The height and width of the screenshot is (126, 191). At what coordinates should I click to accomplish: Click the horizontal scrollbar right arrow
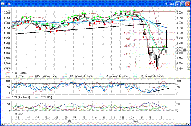tap(189, 124)
